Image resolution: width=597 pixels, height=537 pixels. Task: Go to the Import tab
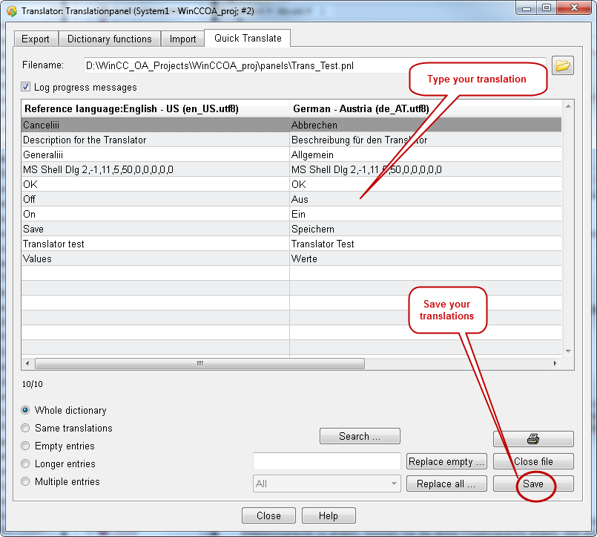point(182,39)
